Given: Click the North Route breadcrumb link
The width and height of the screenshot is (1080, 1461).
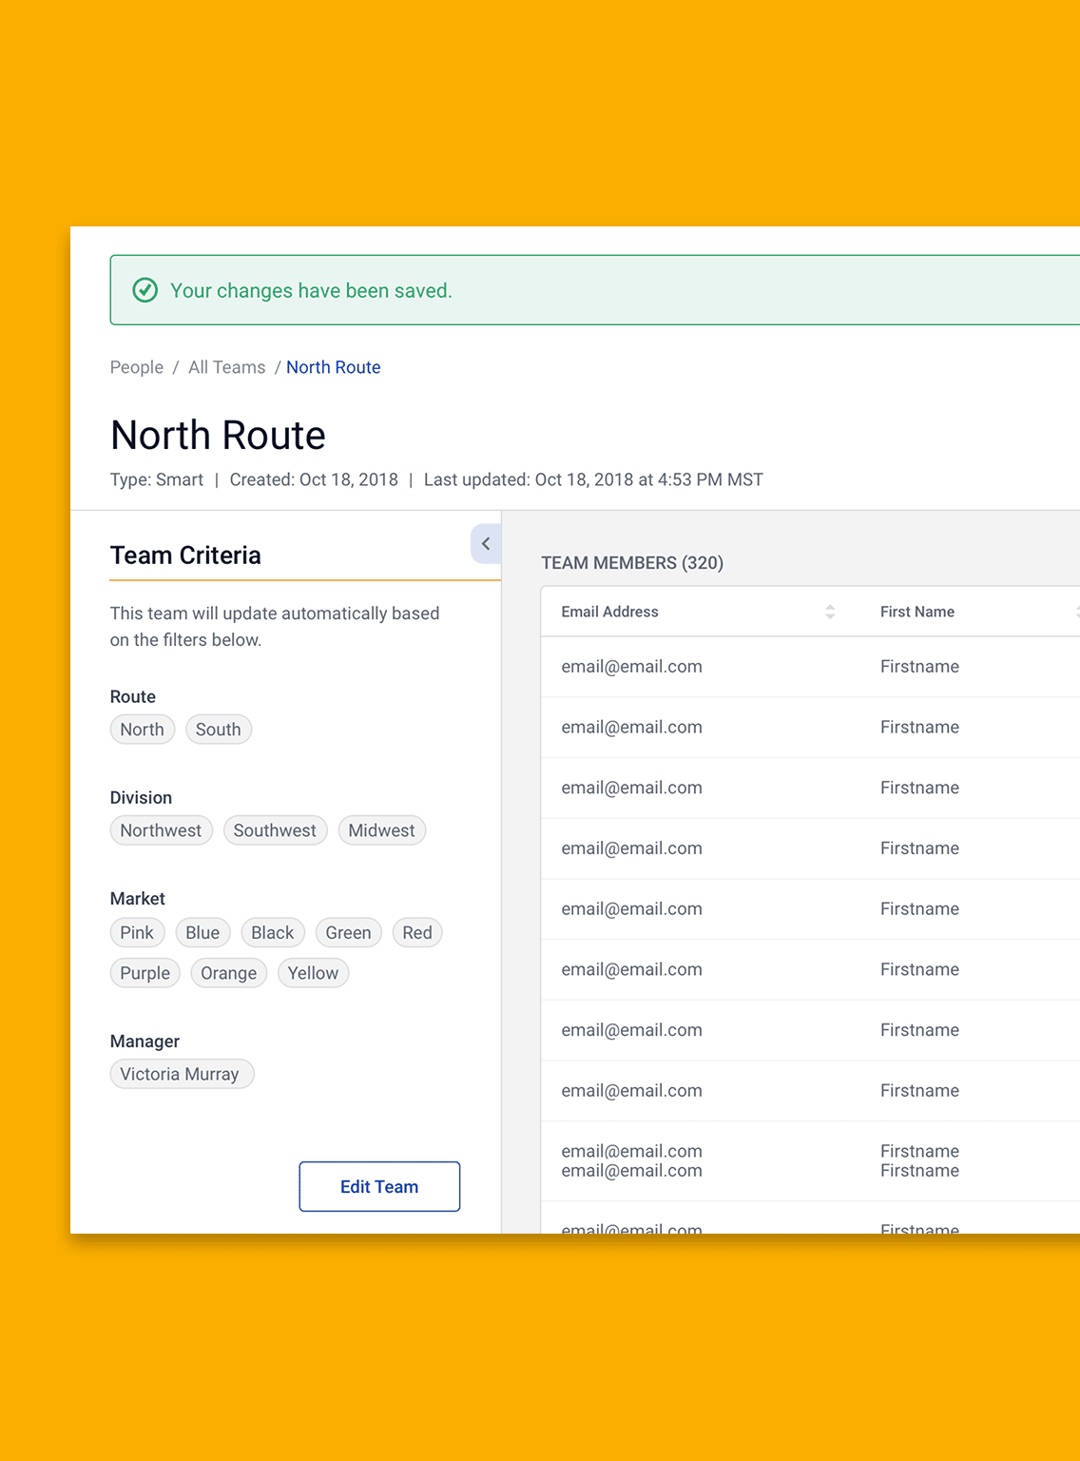Looking at the screenshot, I should point(334,367).
